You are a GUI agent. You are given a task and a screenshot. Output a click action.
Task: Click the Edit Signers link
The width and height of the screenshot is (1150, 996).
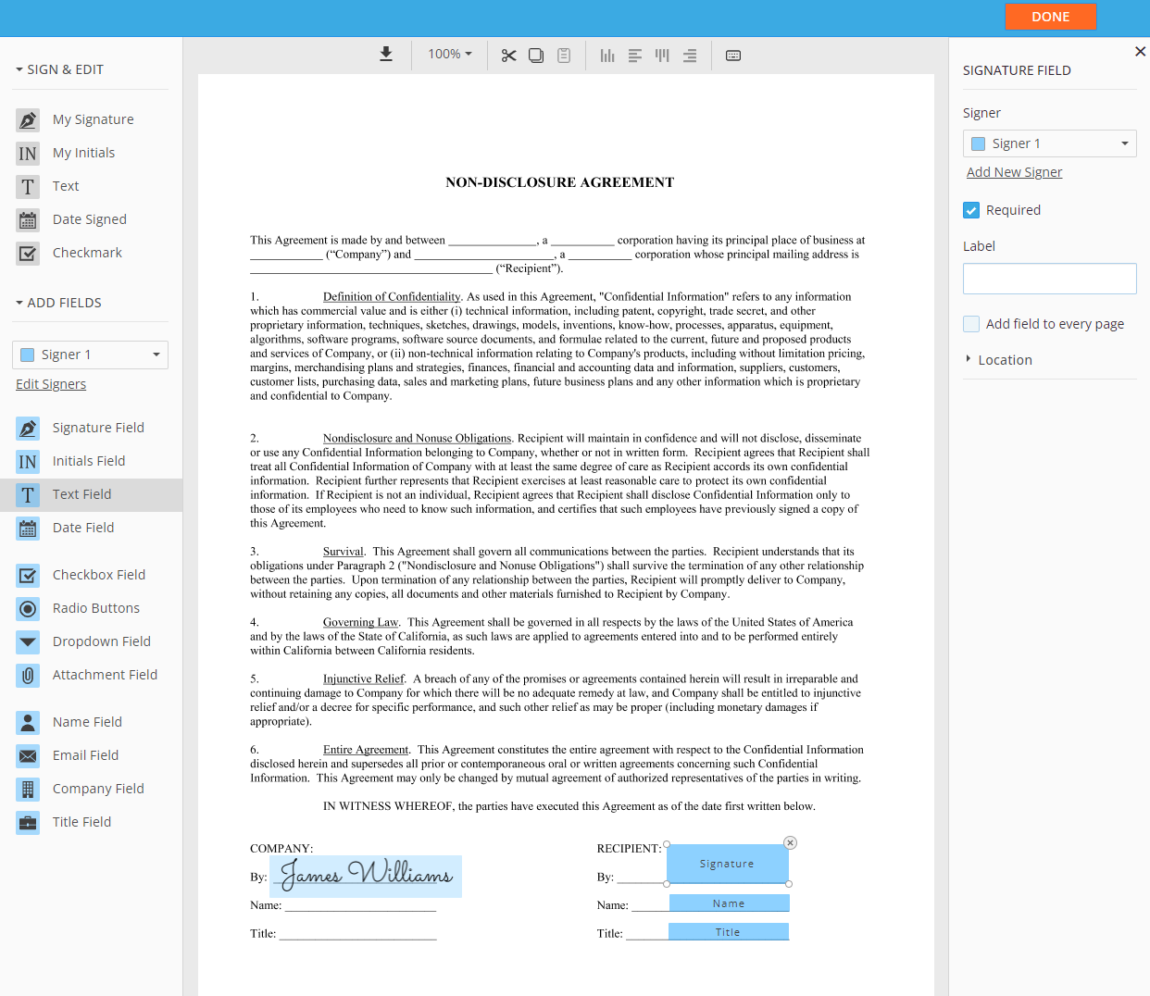pos(51,383)
